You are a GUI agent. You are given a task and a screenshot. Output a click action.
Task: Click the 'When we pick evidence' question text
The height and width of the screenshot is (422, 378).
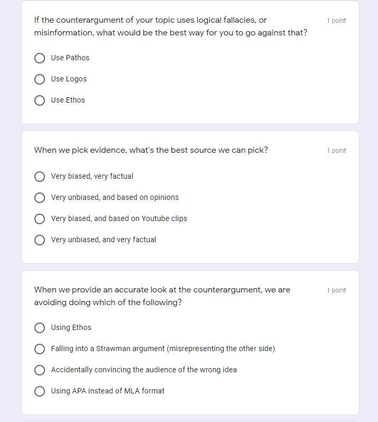151,150
